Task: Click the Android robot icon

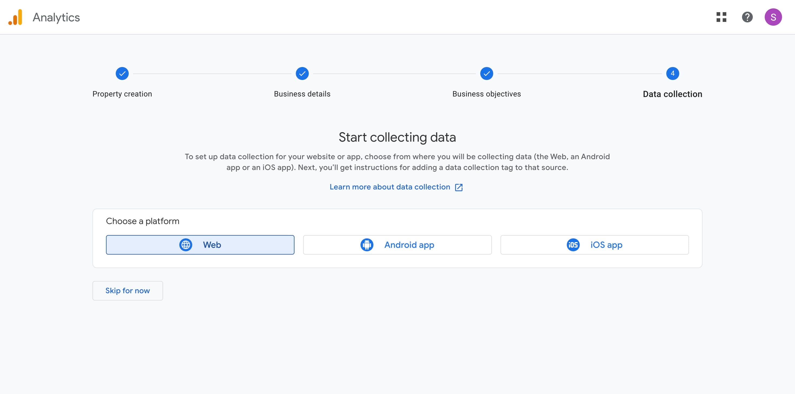Action: tap(366, 245)
